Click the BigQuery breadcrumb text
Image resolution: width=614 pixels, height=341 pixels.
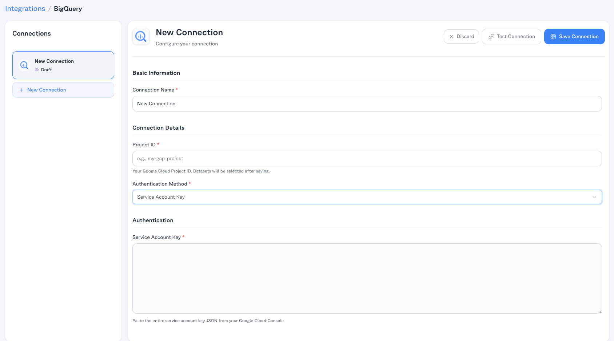[68, 9]
